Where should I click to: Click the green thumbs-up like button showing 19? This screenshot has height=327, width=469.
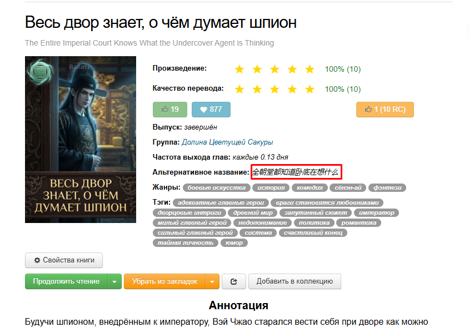[x=170, y=110]
